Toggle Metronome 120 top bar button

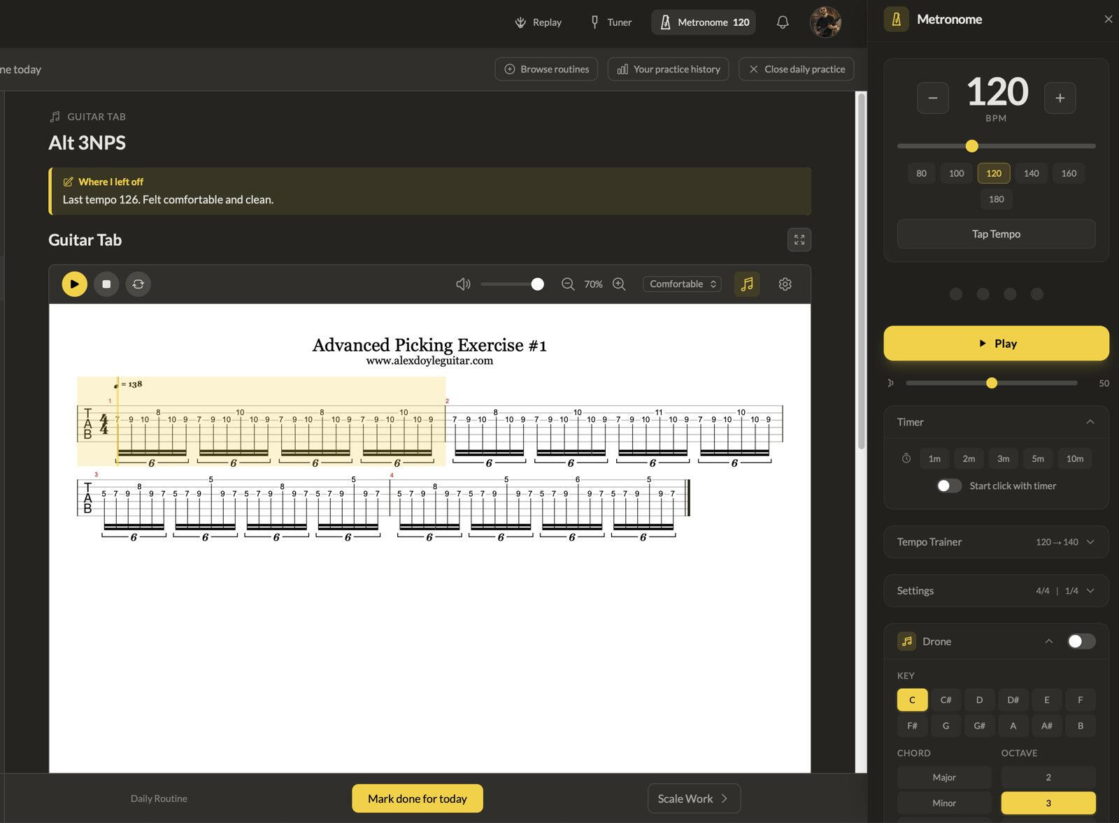coord(704,22)
